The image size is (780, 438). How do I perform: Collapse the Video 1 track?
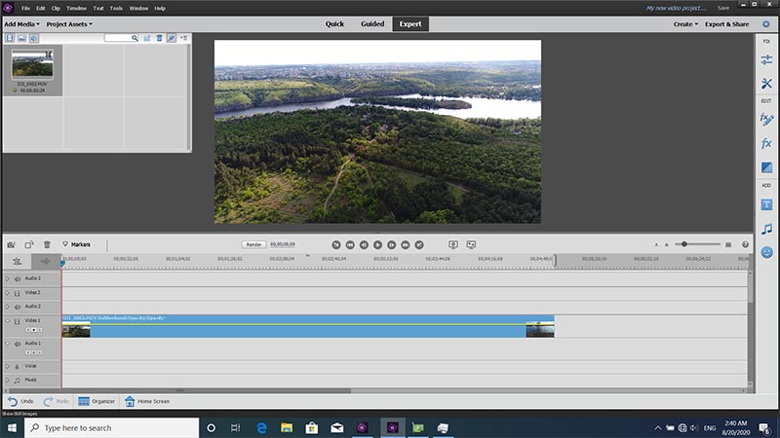click(x=8, y=321)
